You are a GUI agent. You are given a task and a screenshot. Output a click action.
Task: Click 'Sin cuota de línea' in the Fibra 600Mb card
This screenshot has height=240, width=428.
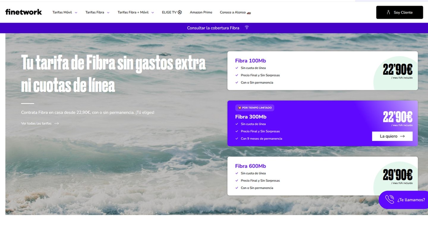[x=253, y=173]
